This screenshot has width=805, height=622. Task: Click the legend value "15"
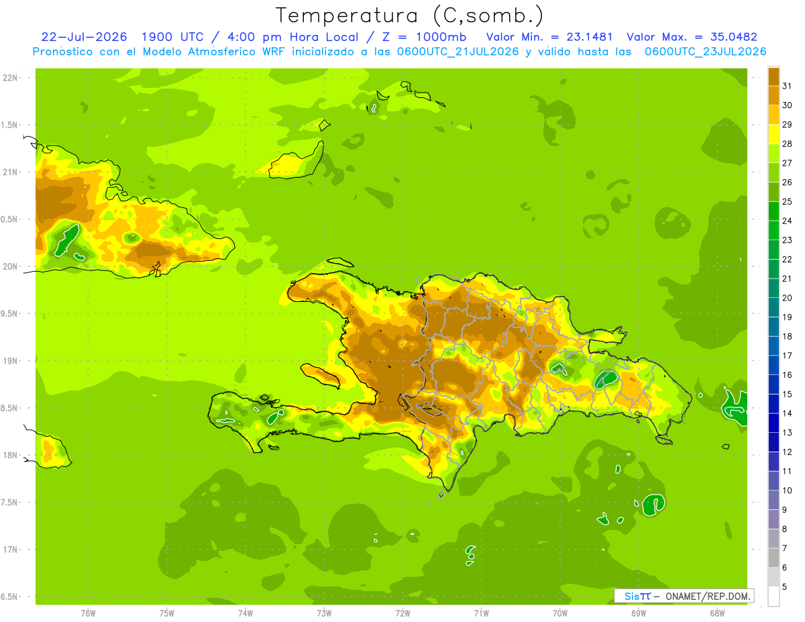pyautogui.click(x=788, y=394)
